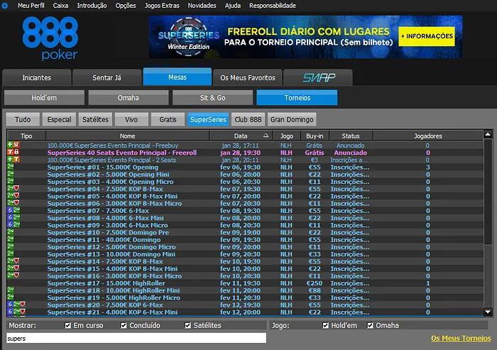
Task: Open the Caixa menu
Action: (60, 6)
